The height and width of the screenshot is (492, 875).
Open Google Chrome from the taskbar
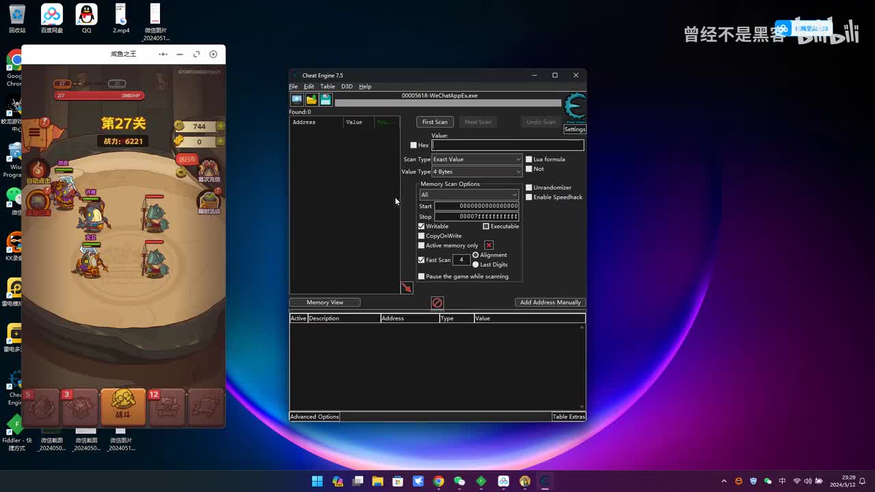pyautogui.click(x=439, y=481)
